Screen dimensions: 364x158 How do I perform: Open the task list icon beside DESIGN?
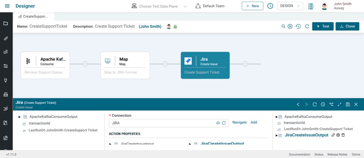click(x=310, y=6)
